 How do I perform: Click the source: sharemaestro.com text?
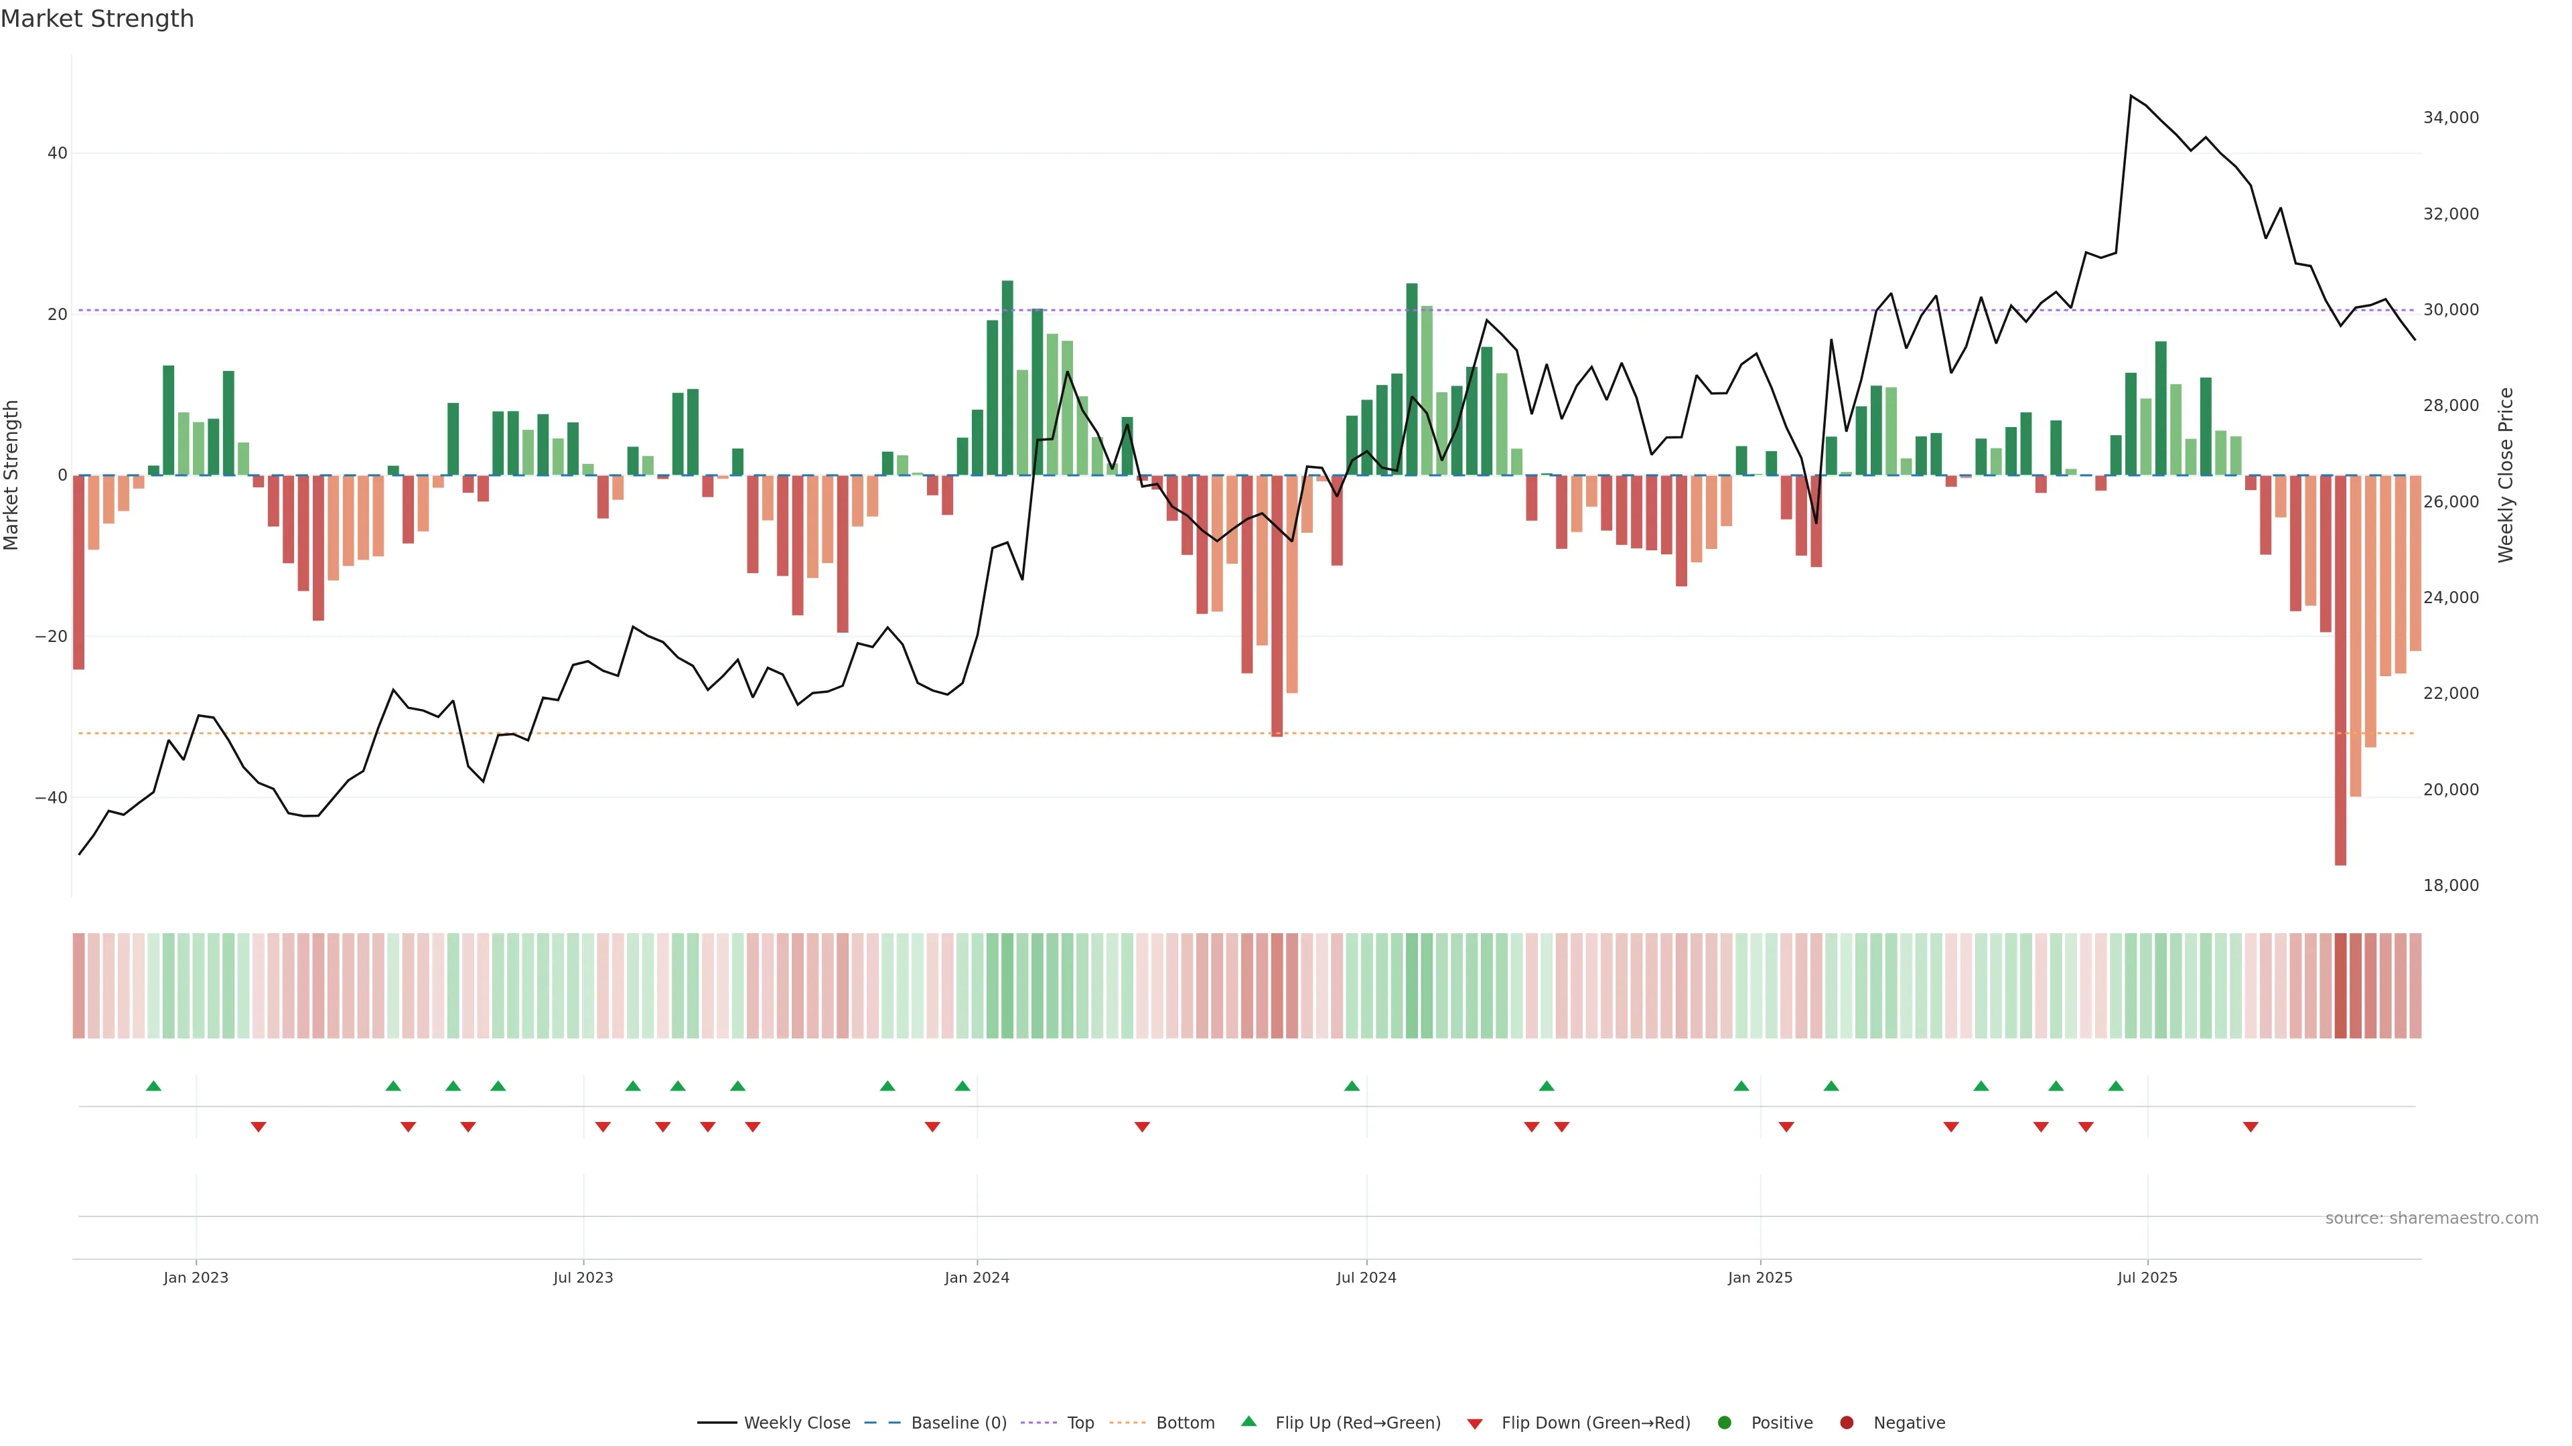2431,1218
